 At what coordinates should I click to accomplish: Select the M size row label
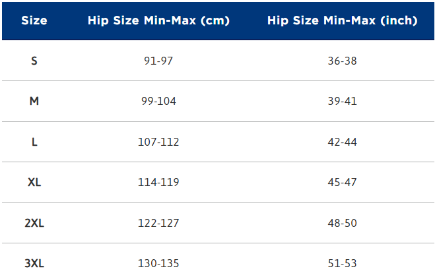(34, 102)
